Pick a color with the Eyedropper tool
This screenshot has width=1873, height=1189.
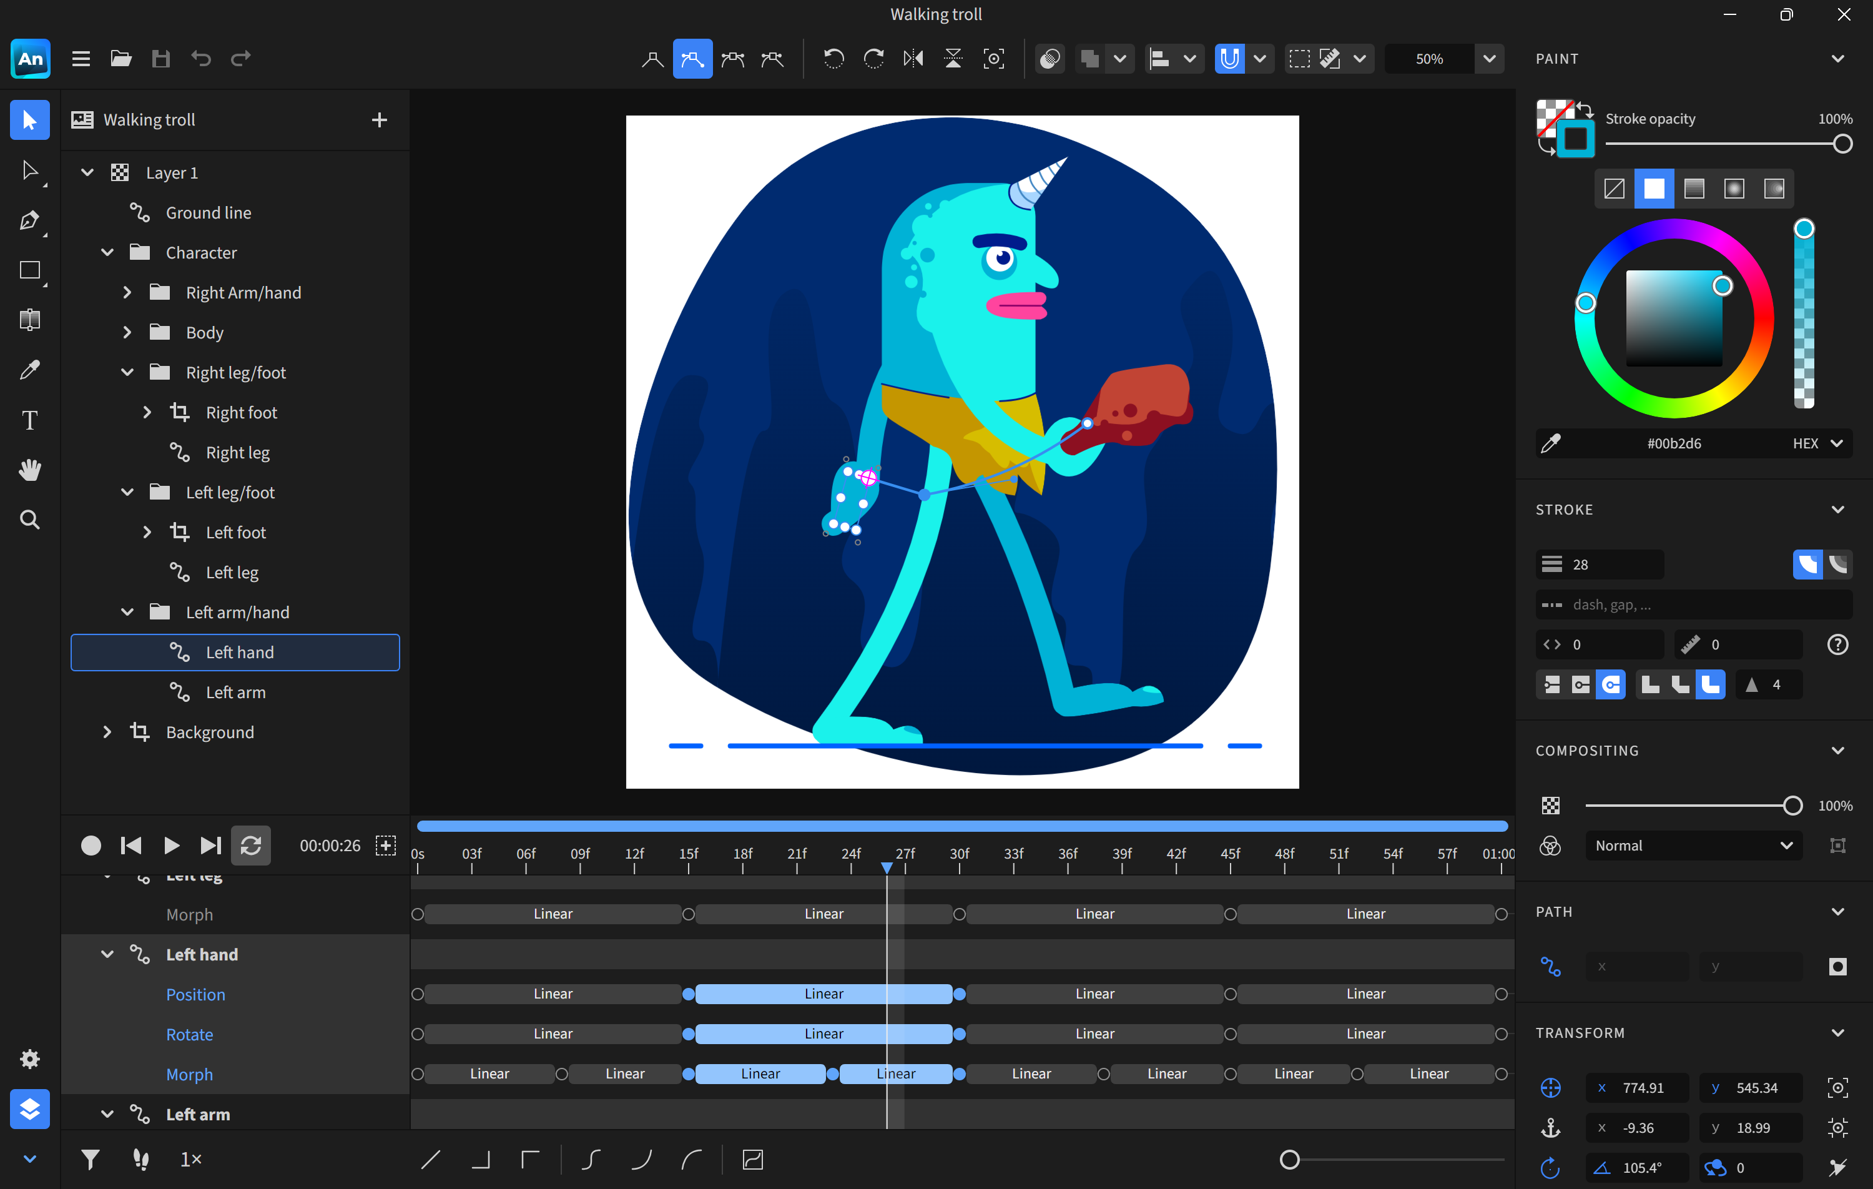point(29,370)
